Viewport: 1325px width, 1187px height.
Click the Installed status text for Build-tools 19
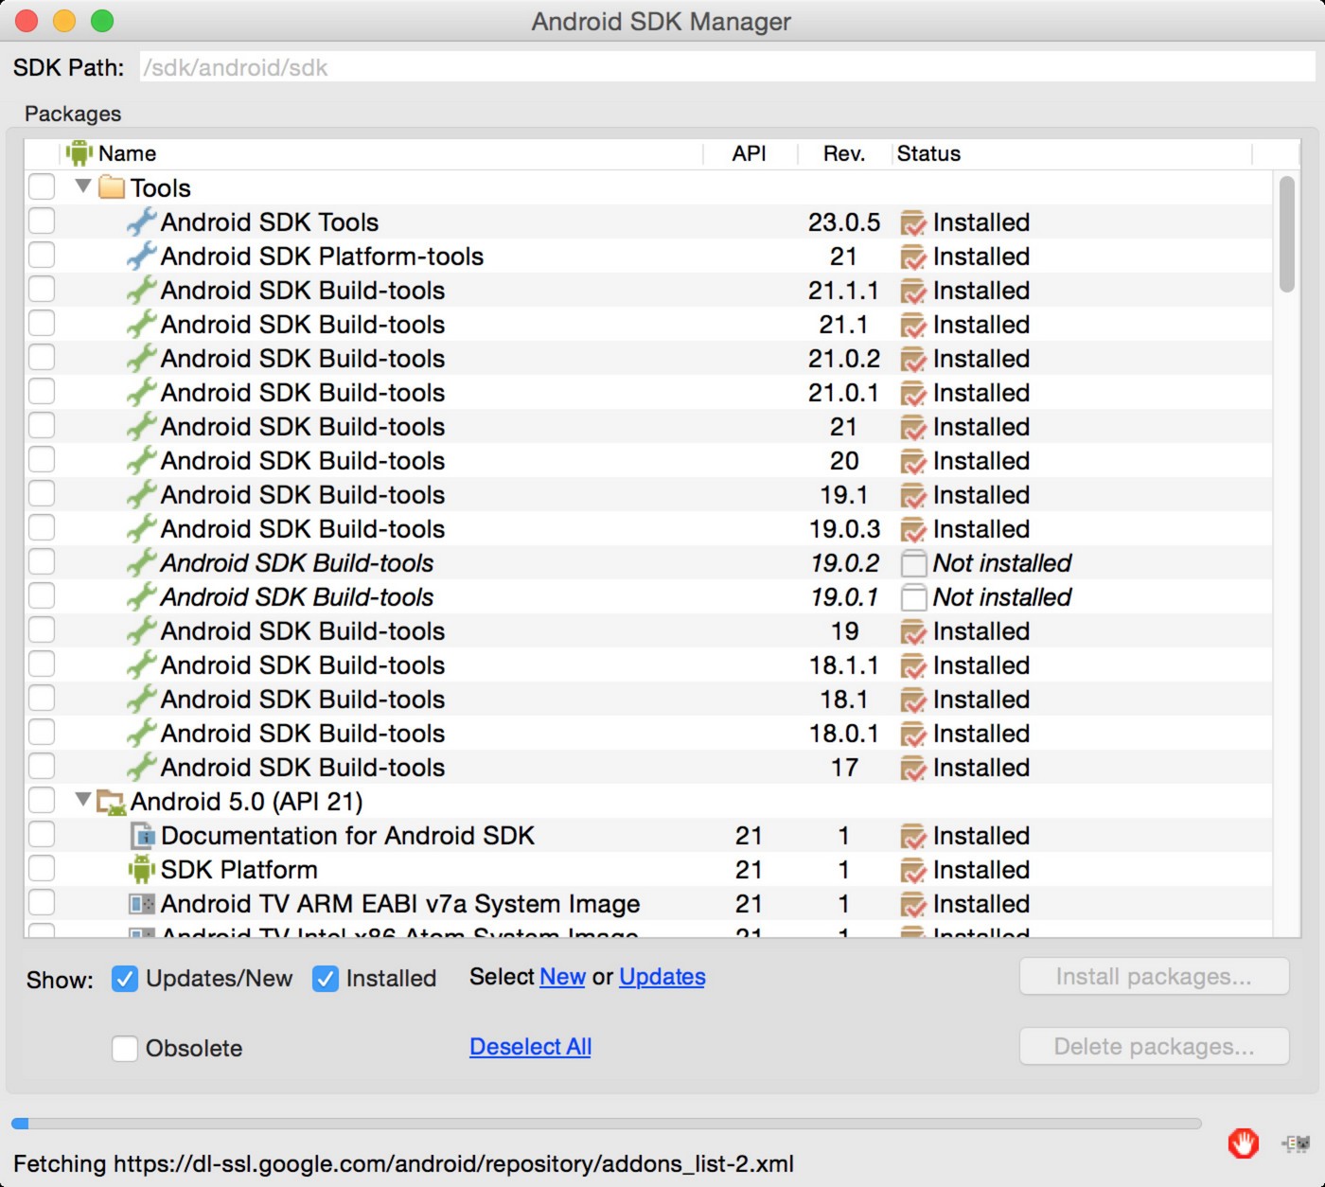981,631
